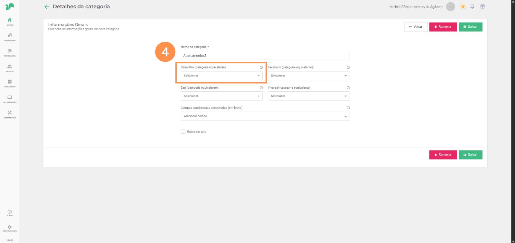Open Pessoas from the sidebar
Screen dimensions: 515x243
pyautogui.click(x=10, y=67)
